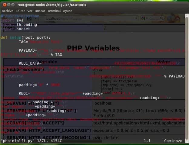
Task: Click the localhost address bar in Firefox
Action: pyautogui.click(x=89, y=18)
